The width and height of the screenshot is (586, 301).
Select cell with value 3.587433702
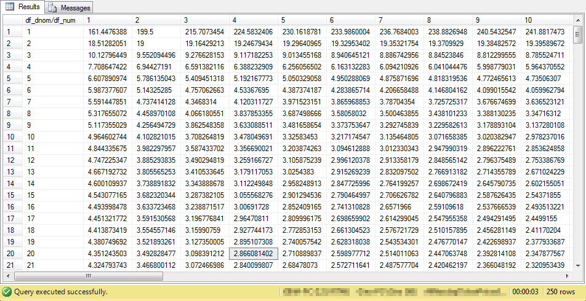pos(205,149)
